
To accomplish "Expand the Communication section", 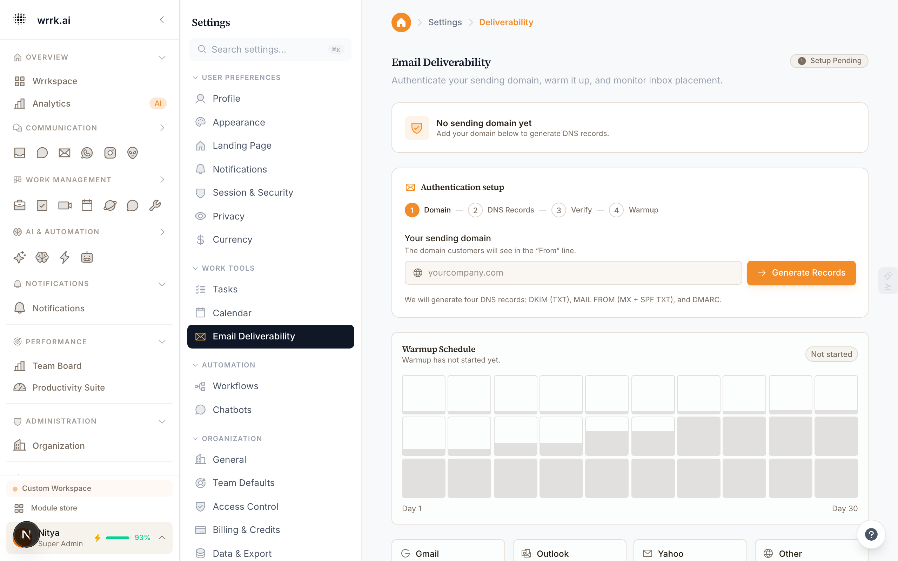I will (x=162, y=128).
